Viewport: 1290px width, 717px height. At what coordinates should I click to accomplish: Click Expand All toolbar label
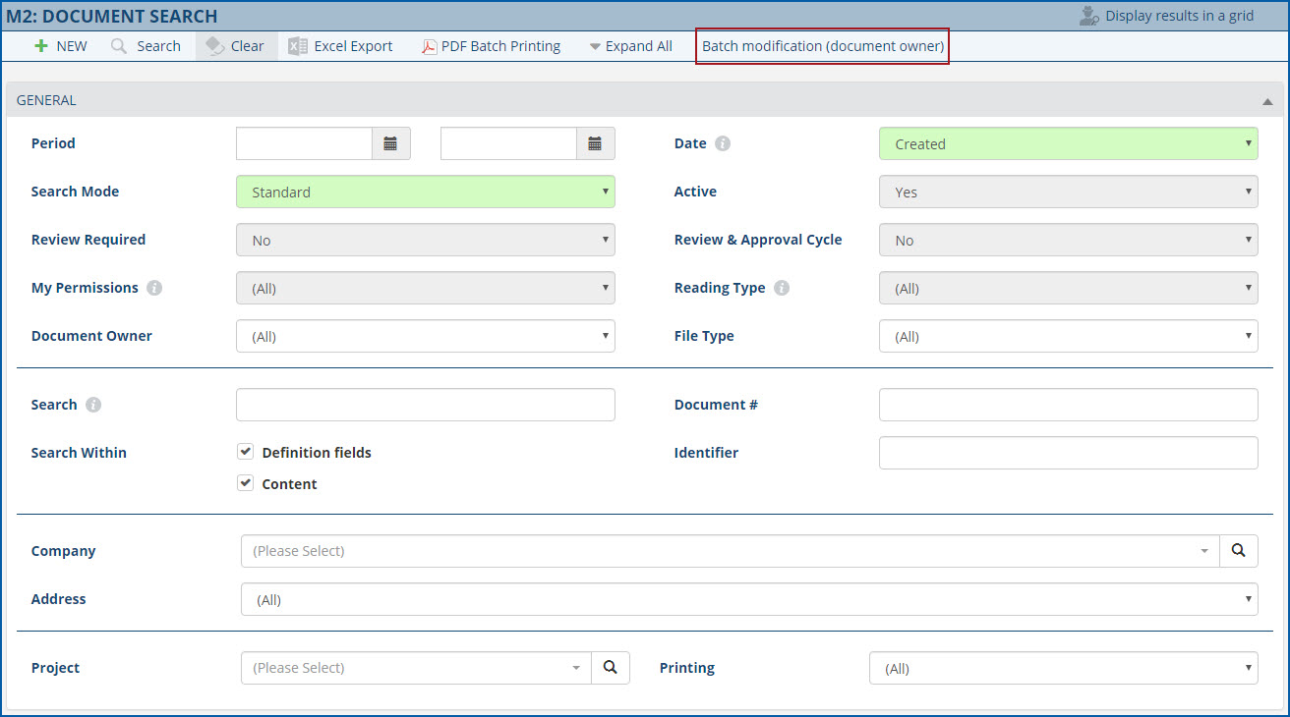click(639, 46)
